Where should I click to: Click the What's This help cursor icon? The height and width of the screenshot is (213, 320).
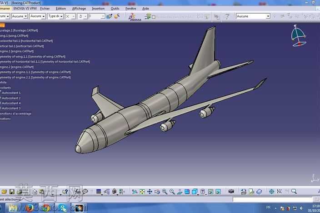click(x=65, y=192)
